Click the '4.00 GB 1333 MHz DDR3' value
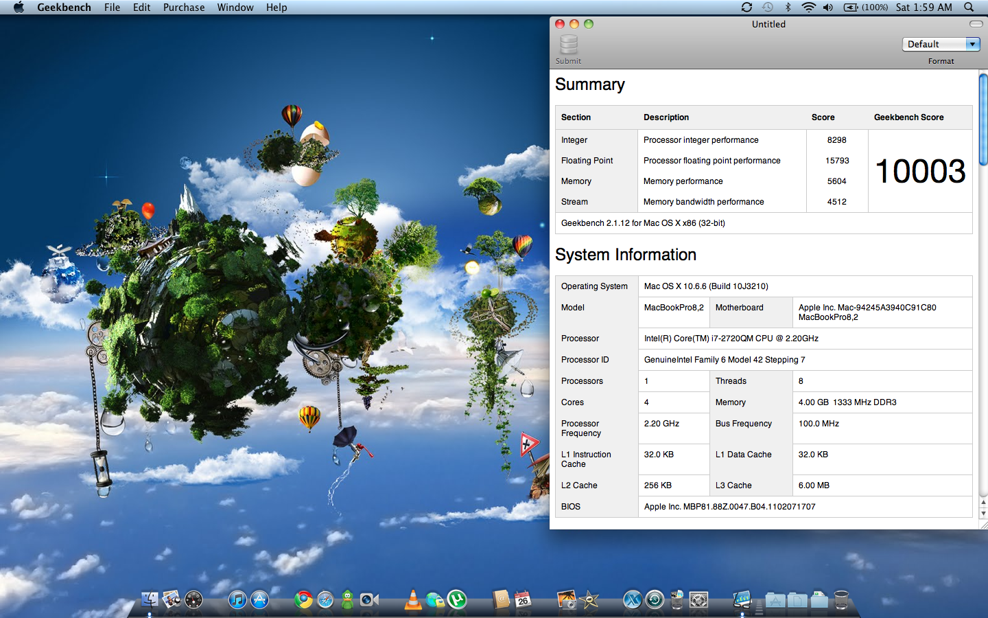The height and width of the screenshot is (618, 988). click(x=847, y=402)
